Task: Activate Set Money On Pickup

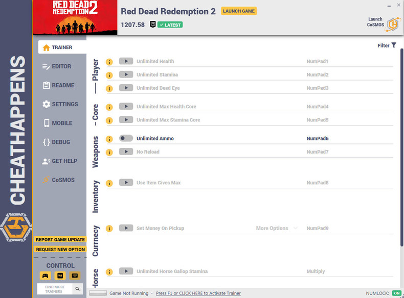Action: click(x=126, y=228)
